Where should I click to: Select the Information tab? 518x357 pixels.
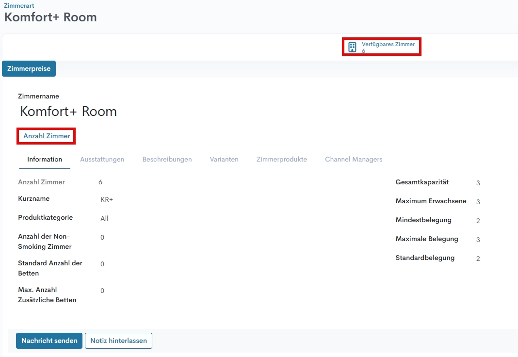click(x=45, y=159)
